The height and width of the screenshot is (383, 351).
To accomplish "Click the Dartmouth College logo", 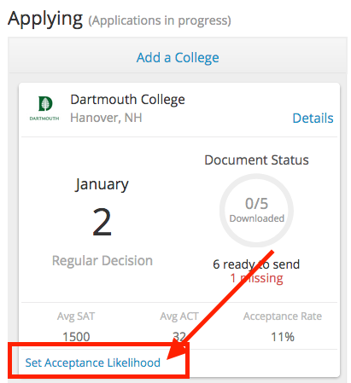I will click(44, 108).
